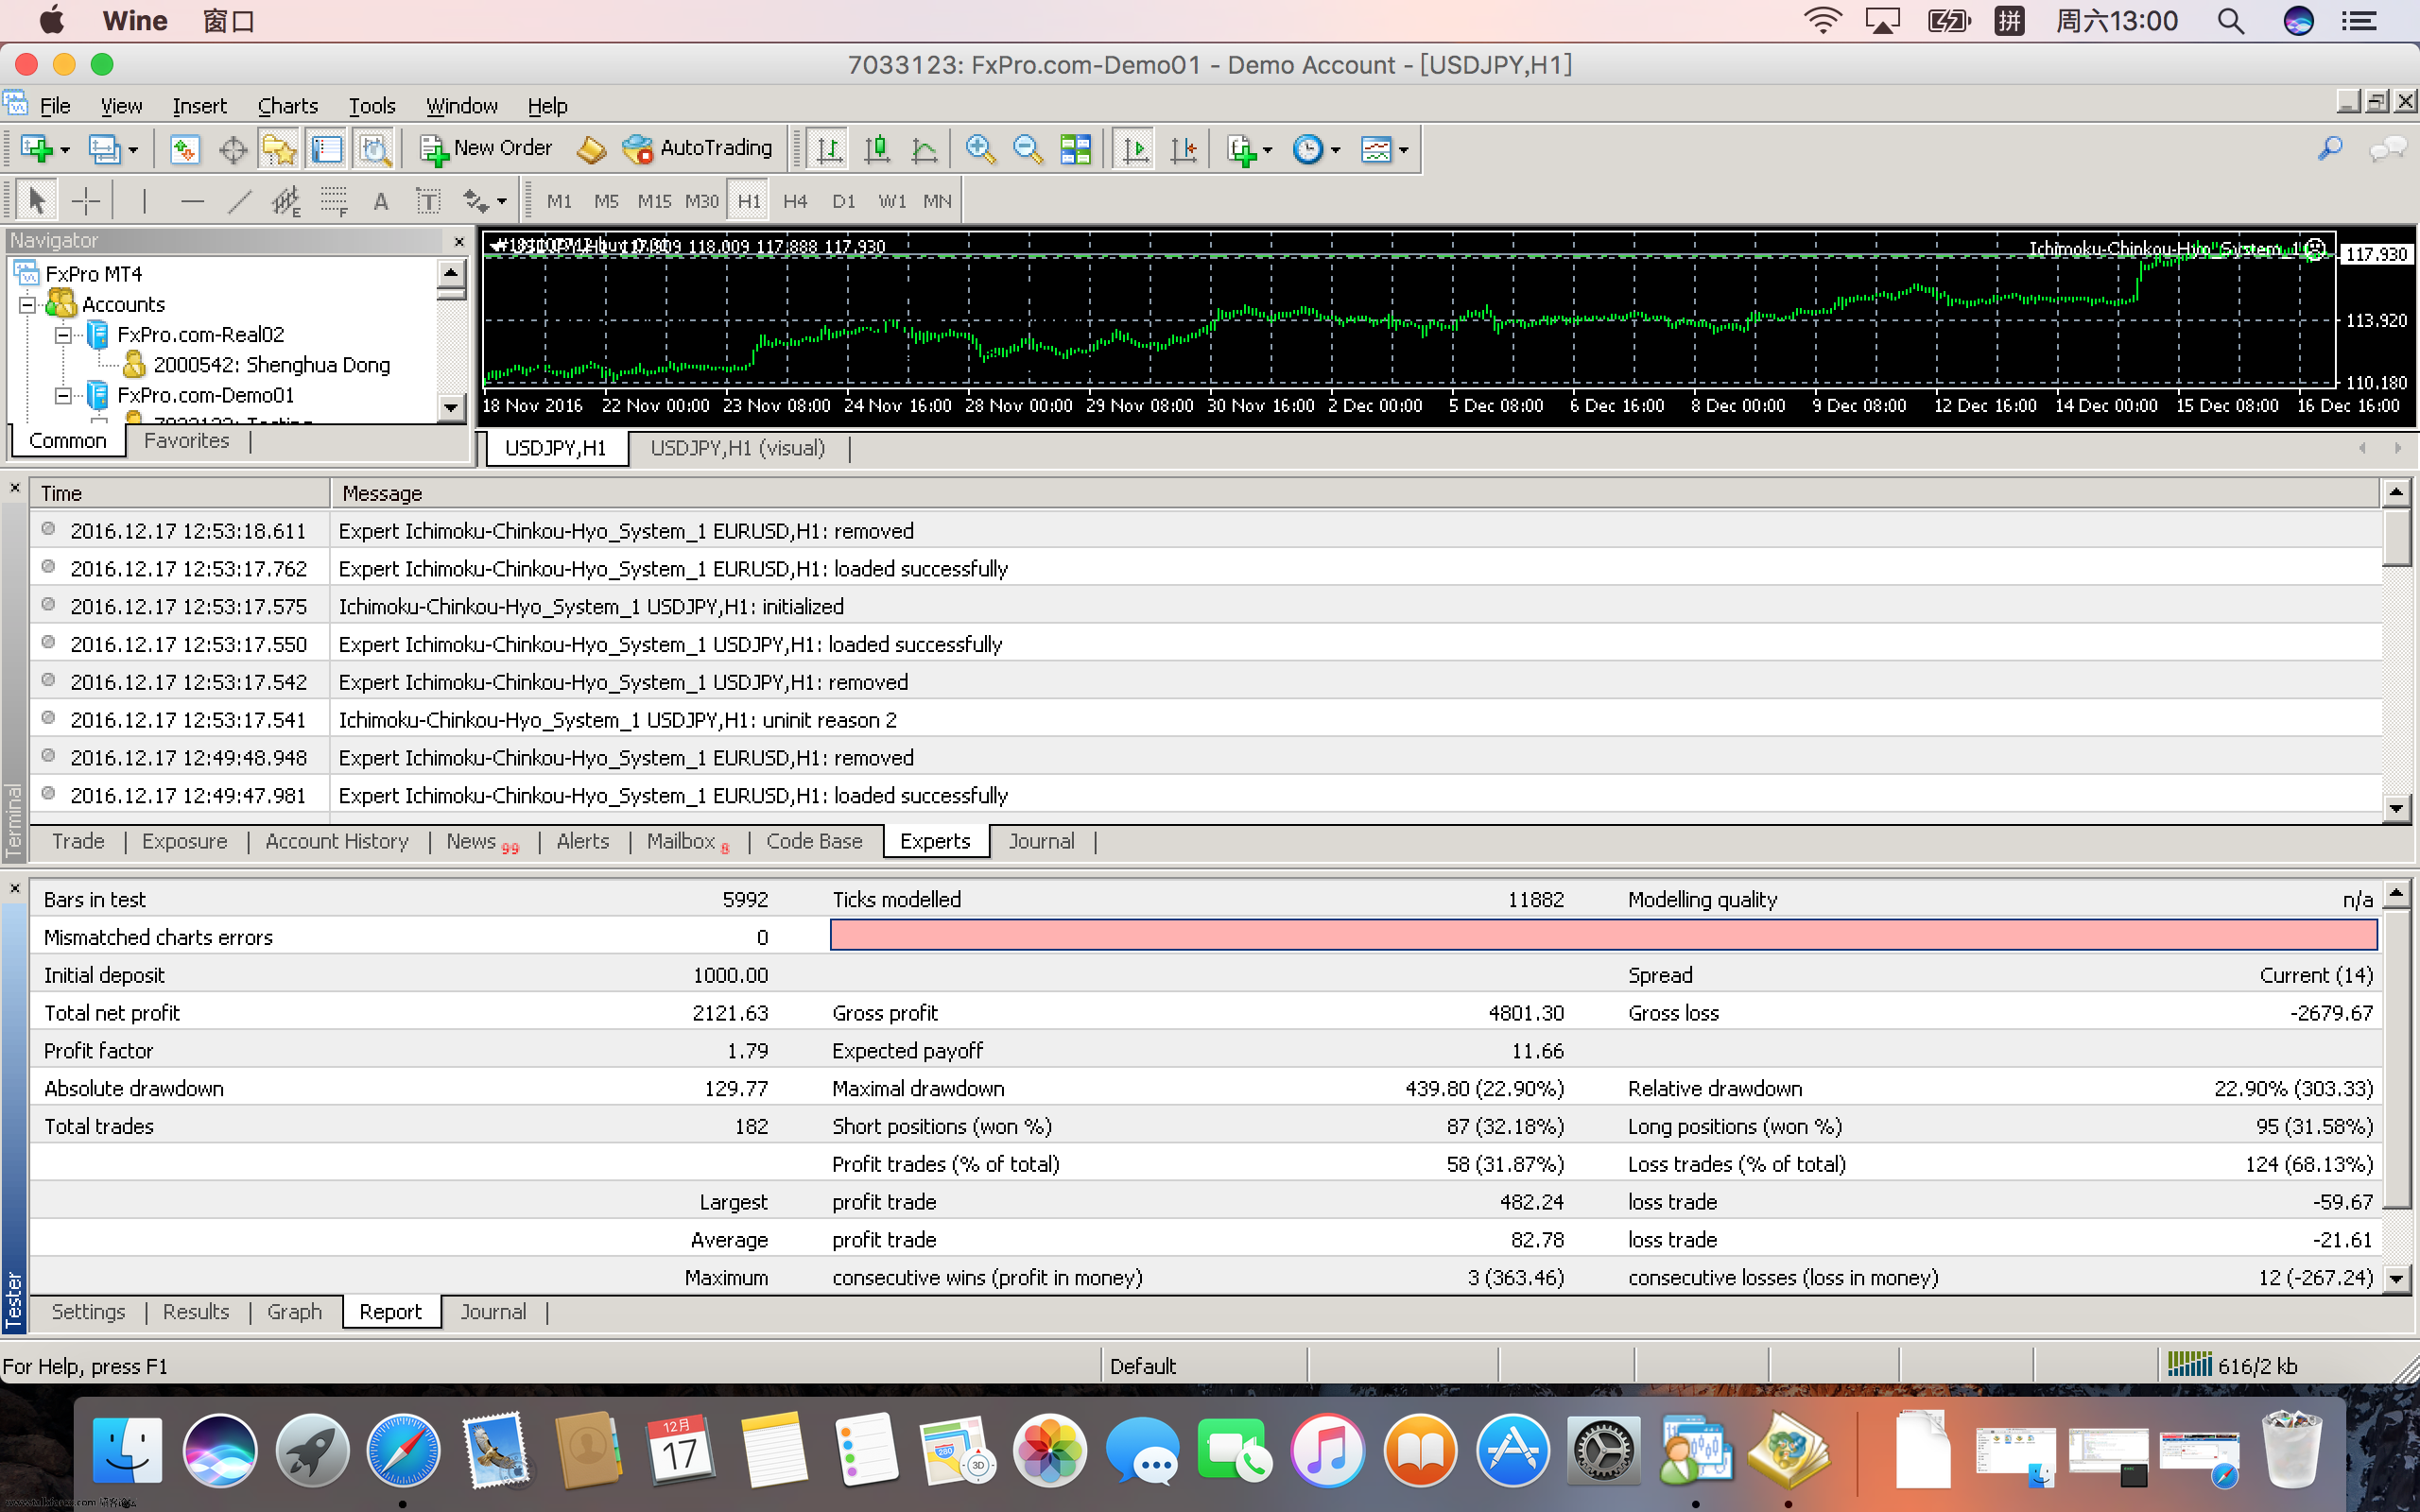Toggle the Terminal panel icon
The width and height of the screenshot is (2420, 1512).
(327, 150)
